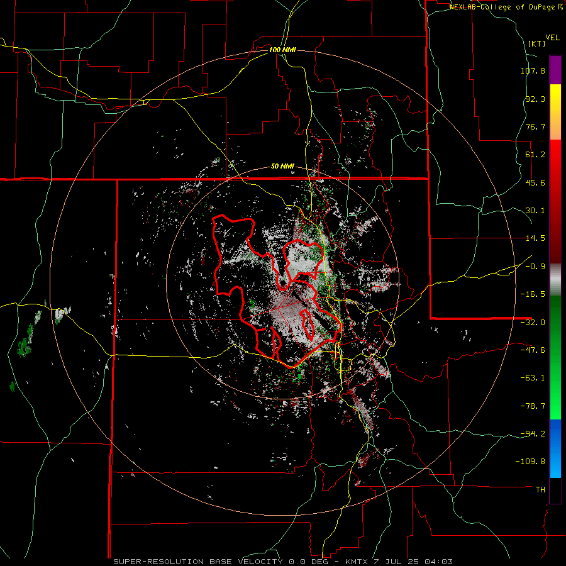Click the purple segment of the velocity scale
Screen dimensions: 566x566
555,70
